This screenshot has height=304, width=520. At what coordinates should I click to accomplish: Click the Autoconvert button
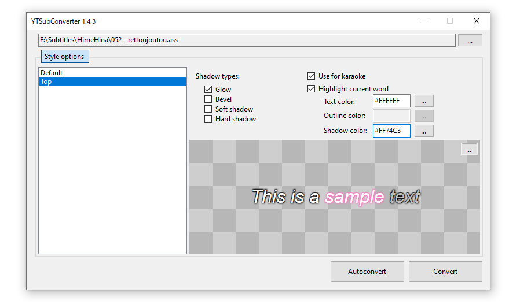click(367, 272)
